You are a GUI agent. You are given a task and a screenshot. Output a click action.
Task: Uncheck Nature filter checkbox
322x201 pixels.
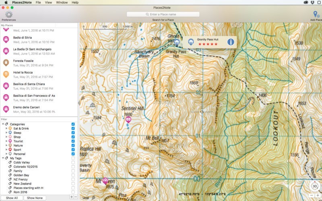pos(73,146)
